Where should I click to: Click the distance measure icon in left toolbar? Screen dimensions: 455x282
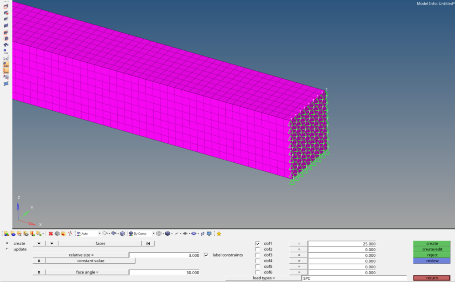point(6,58)
